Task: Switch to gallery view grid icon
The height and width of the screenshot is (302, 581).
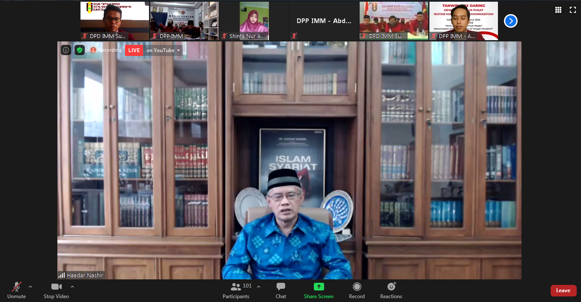Action: coord(558,10)
